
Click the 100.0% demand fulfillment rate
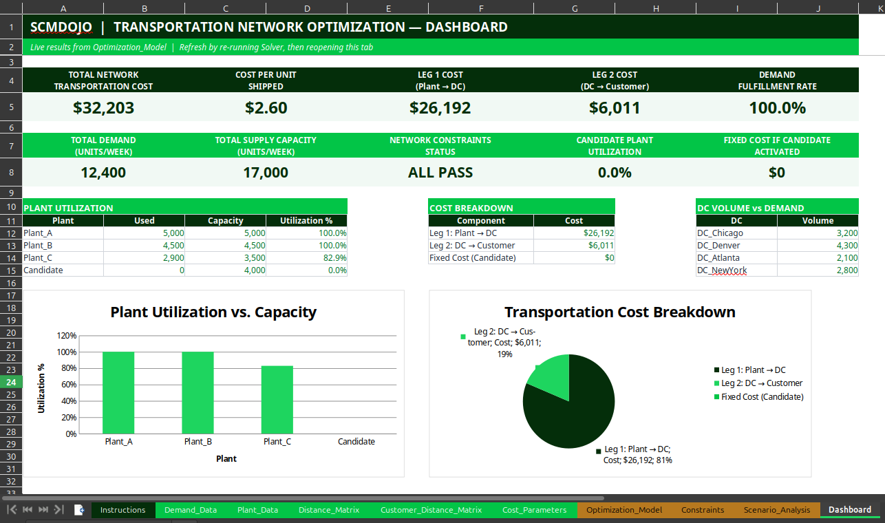pyautogui.click(x=777, y=107)
